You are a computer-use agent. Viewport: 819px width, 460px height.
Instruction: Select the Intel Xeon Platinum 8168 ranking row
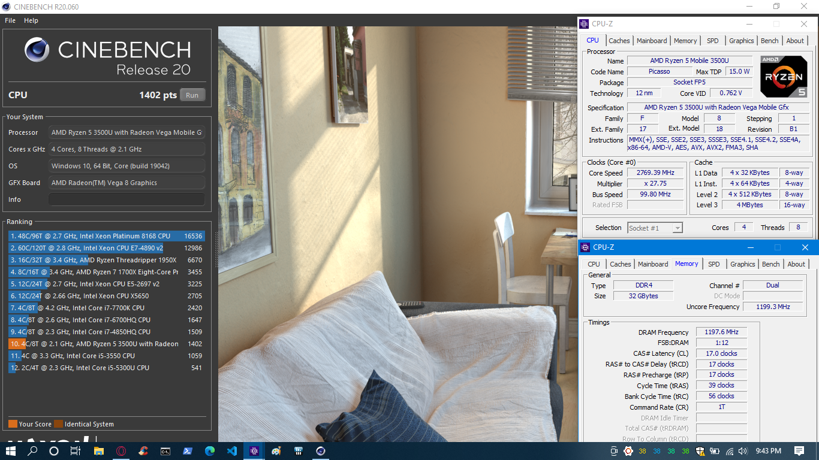(x=106, y=236)
